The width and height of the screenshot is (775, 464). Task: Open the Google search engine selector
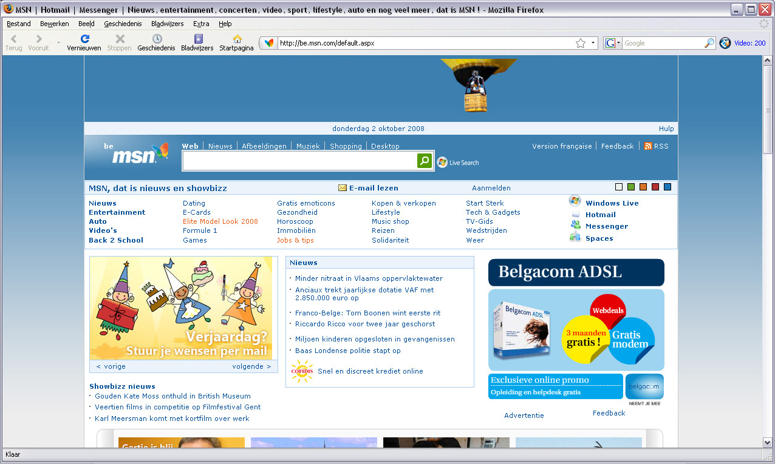coord(613,43)
